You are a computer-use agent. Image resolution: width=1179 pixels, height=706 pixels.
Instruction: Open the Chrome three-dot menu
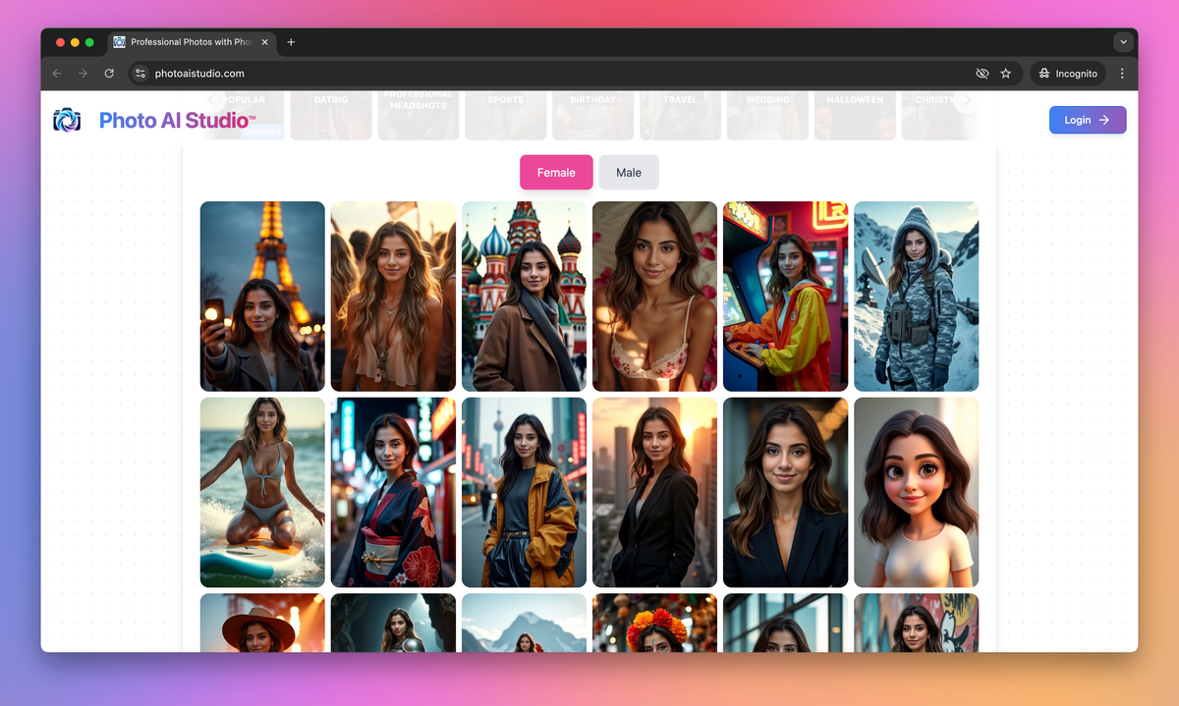[1122, 74]
